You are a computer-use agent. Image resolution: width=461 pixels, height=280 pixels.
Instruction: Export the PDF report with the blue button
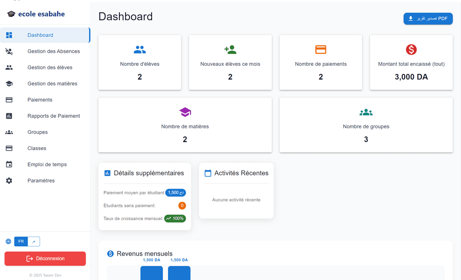[428, 18]
